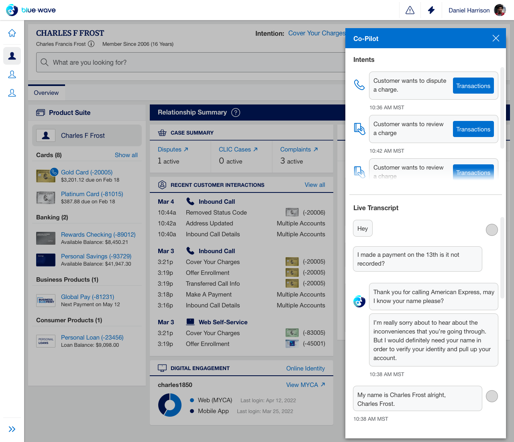Close the Co-Pilot panel
This screenshot has height=442, width=514.
tap(496, 38)
